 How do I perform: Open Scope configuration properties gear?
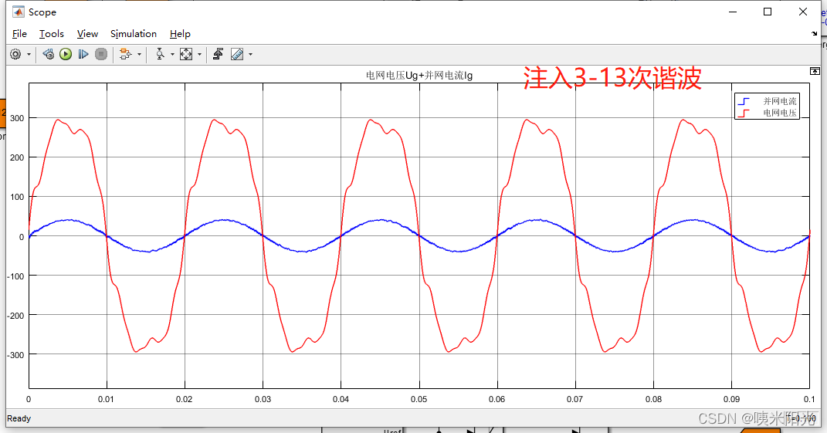[15, 54]
